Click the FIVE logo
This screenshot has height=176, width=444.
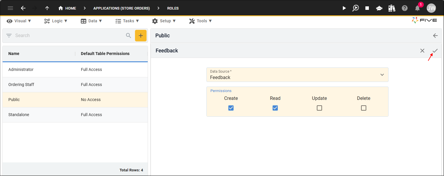(424, 20)
